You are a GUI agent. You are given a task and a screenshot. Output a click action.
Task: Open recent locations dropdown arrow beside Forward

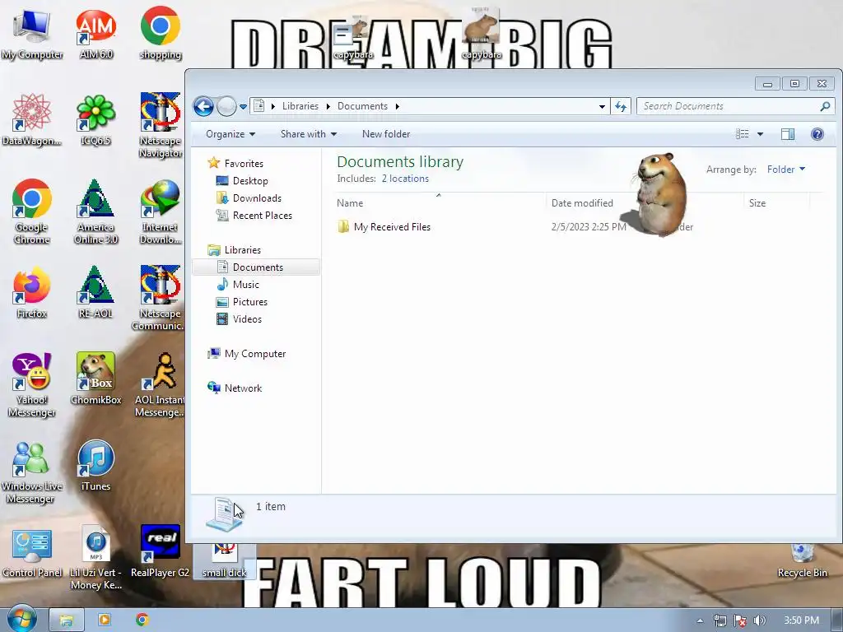pos(243,106)
